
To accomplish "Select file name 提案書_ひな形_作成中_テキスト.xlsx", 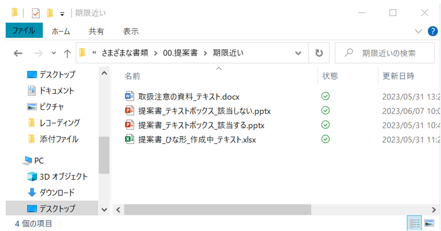I will (x=197, y=140).
